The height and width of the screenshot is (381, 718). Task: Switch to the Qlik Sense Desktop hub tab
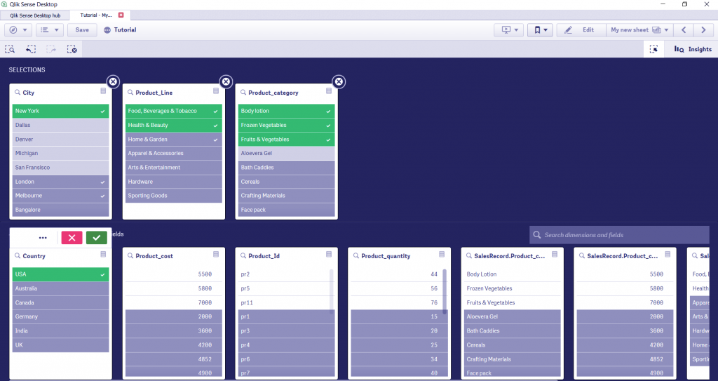pyautogui.click(x=35, y=15)
